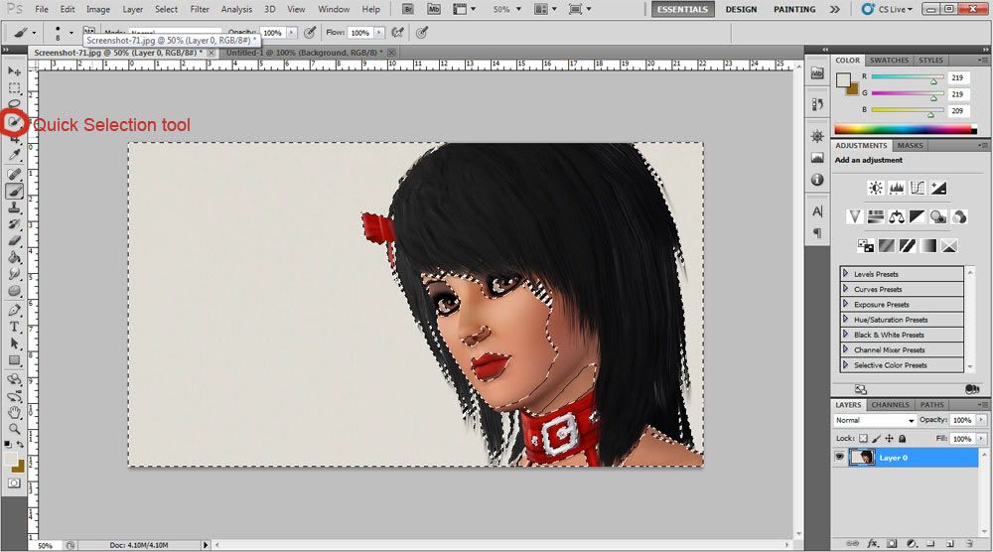Open the Filter menu
This screenshot has height=552, width=993.
200,9
